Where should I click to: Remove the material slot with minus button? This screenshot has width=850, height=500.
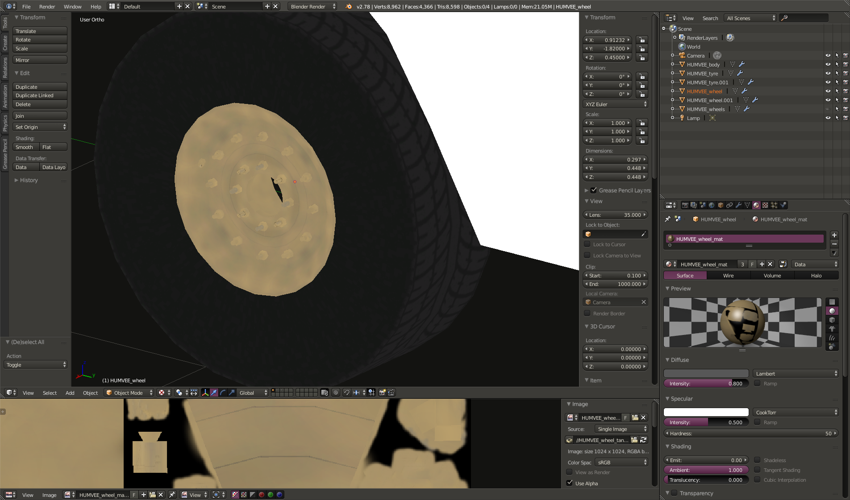coord(834,244)
